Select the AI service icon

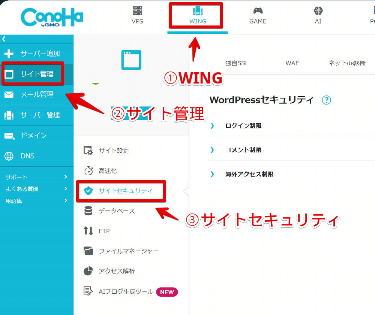318,11
